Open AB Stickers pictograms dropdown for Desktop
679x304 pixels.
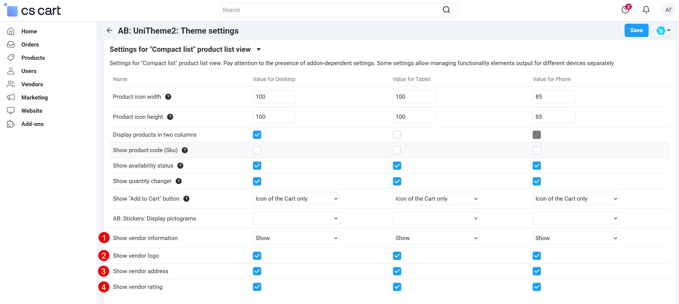[x=296, y=218]
